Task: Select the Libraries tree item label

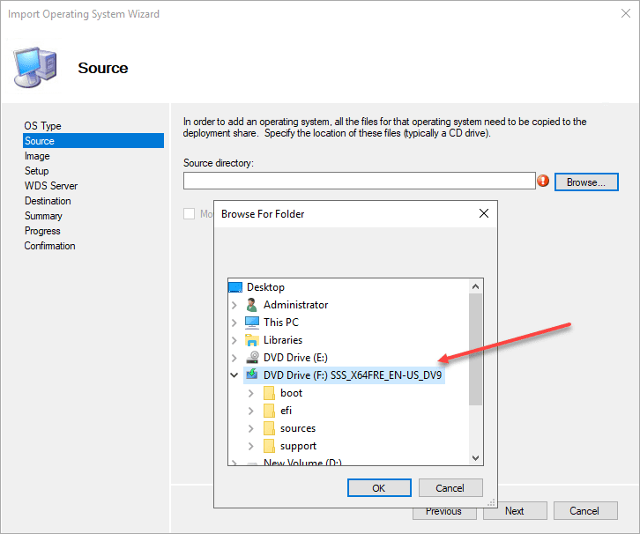Action: pos(283,340)
